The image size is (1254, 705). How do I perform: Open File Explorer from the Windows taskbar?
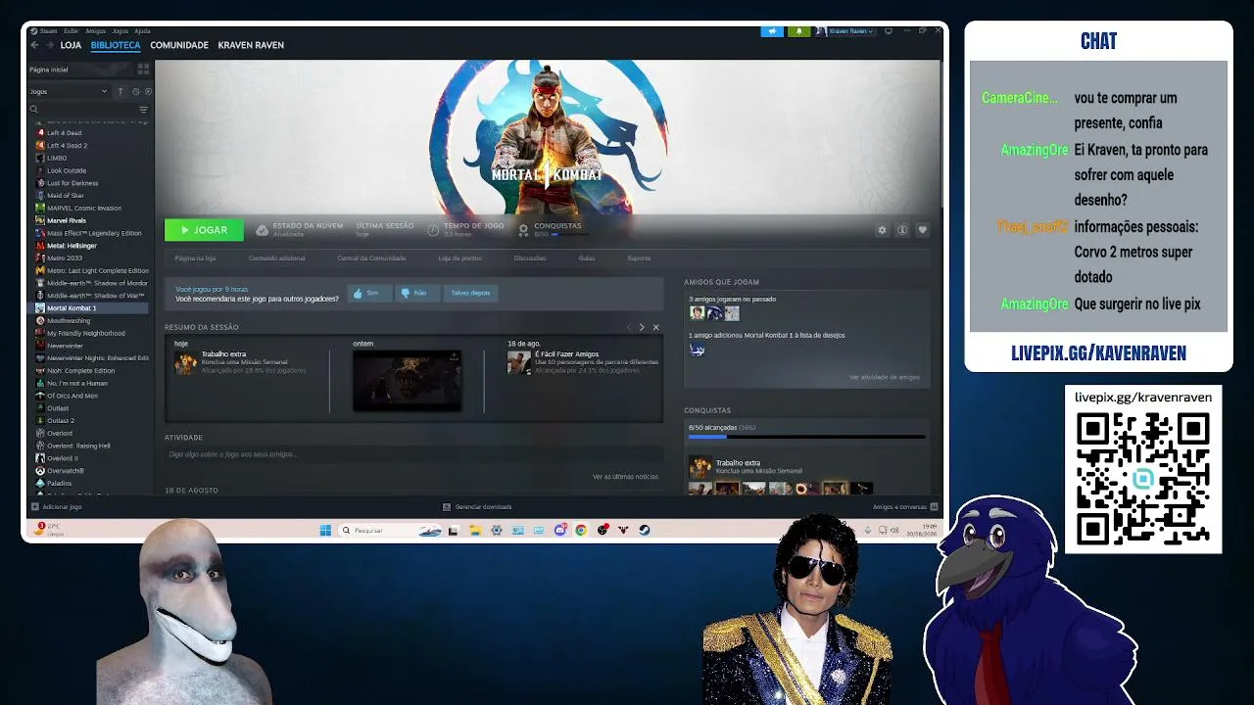pos(474,531)
